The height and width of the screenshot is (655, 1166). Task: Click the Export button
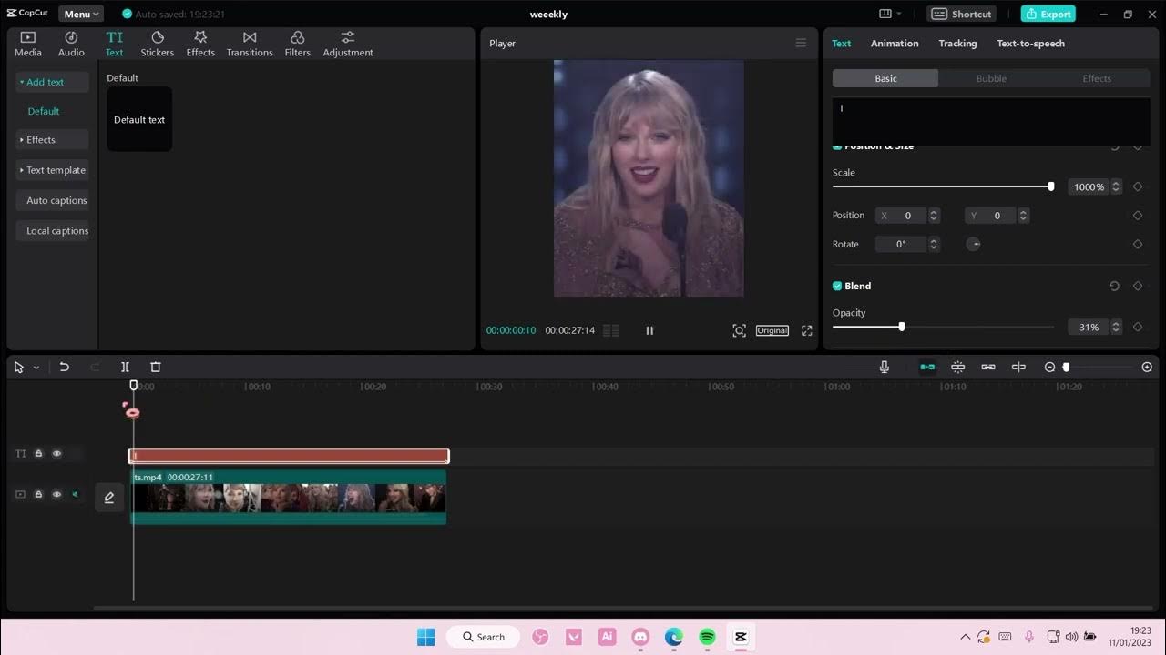tap(1048, 14)
